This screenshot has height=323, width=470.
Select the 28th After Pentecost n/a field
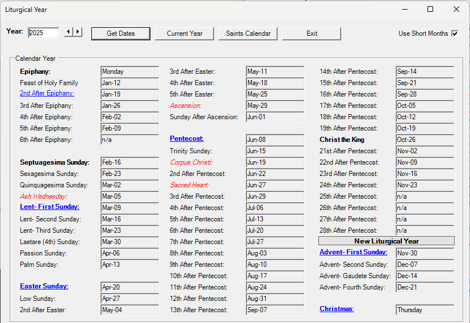(425, 230)
